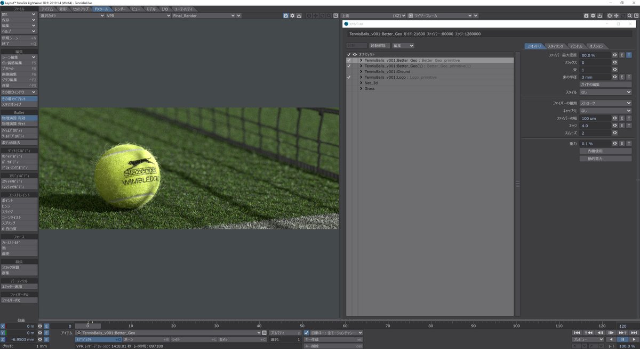Screen dimensions: 640x349
Task: Click エッジ value field 4.0
Action: pyautogui.click(x=595, y=126)
